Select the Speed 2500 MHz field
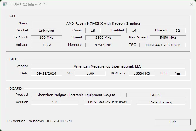 click(x=103, y=38)
